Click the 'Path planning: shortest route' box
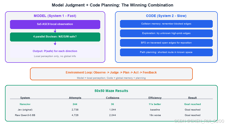225x125 pixels. pyautogui.click(x=166, y=52)
